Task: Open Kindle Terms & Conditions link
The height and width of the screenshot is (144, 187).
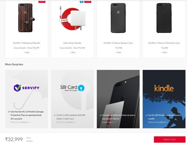Action: pyautogui.click(x=158, y=122)
